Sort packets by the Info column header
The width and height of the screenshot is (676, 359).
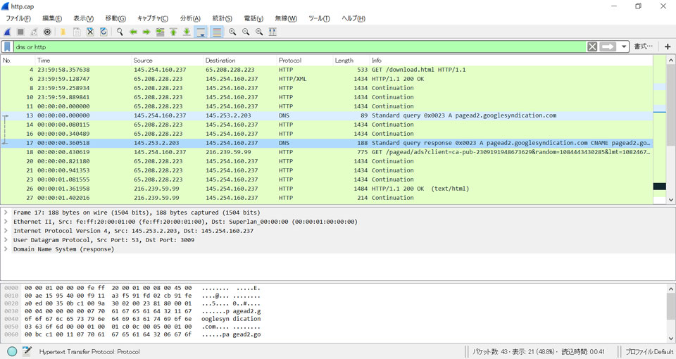(511, 61)
